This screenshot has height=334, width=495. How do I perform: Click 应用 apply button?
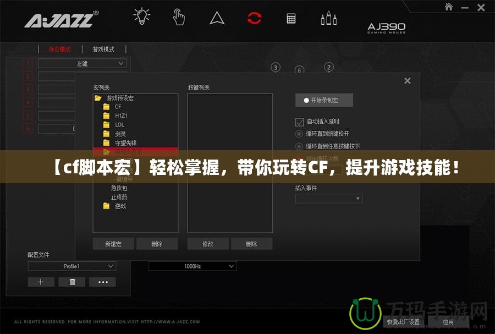(448, 322)
